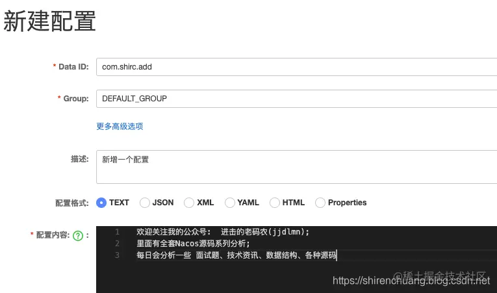Click the Data ID label
497x293 pixels.
click(x=73, y=66)
